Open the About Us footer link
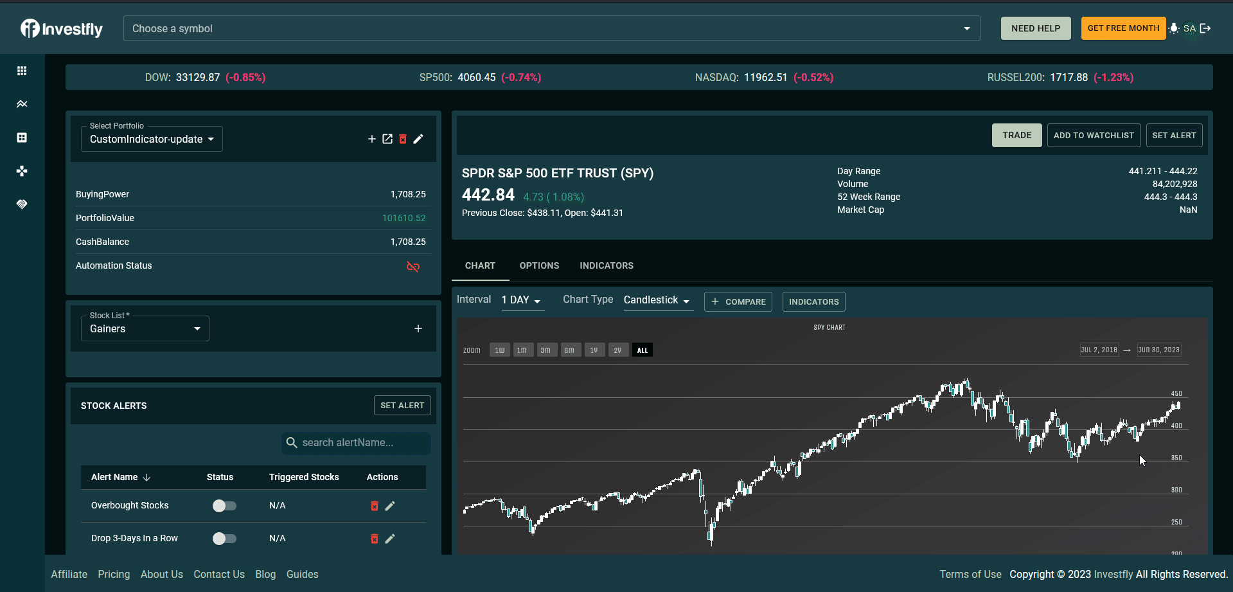This screenshot has width=1233, height=592. click(162, 574)
